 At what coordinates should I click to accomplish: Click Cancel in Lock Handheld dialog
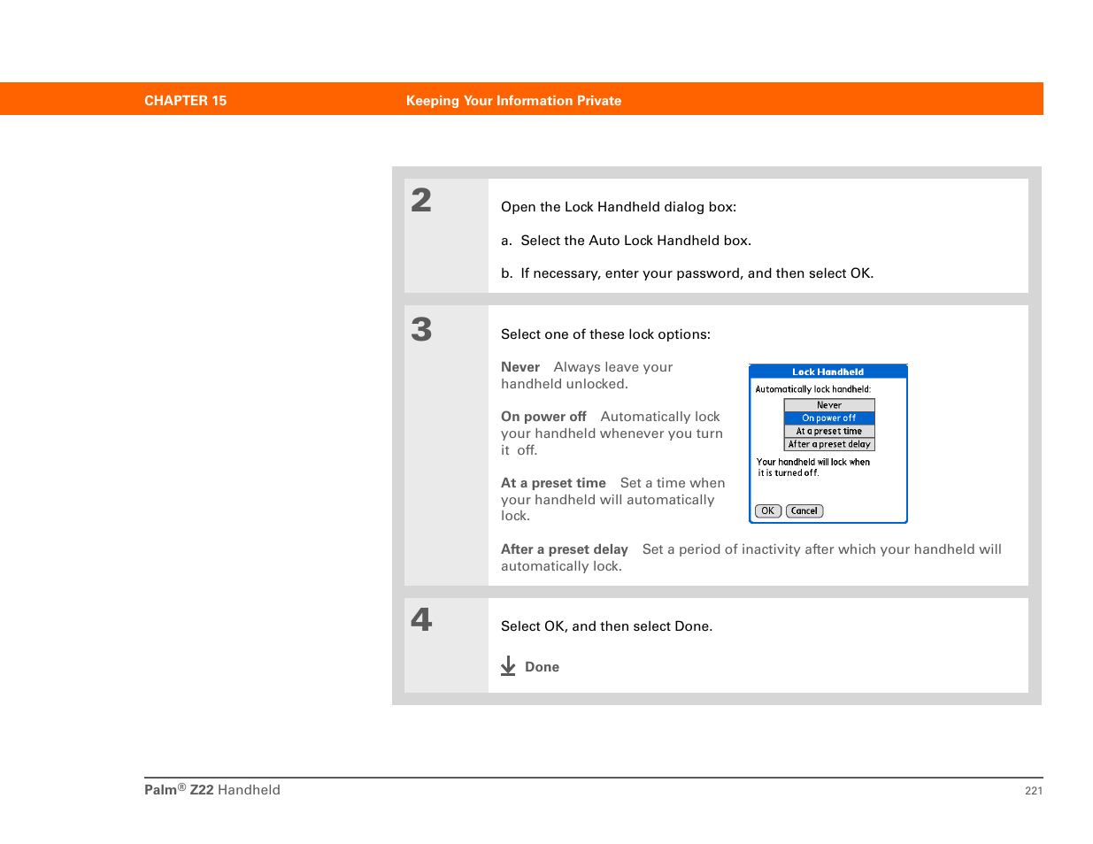804,511
